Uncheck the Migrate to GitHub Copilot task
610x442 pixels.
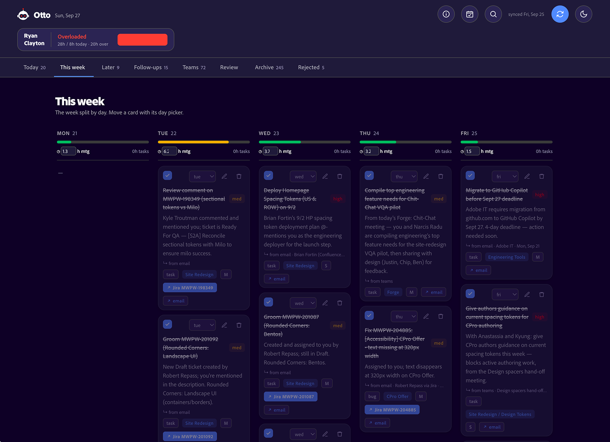coord(470,175)
